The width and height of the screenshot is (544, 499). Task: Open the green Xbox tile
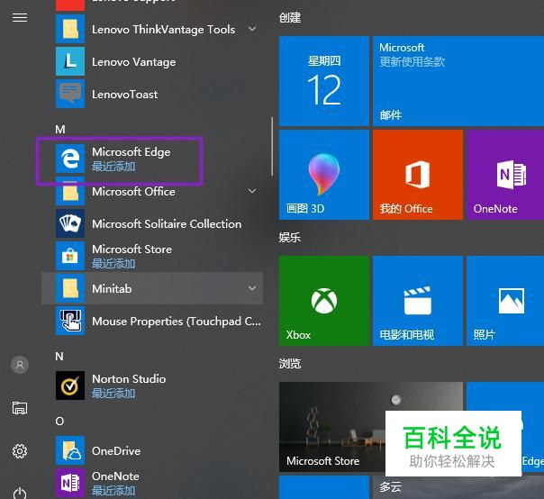[324, 301]
